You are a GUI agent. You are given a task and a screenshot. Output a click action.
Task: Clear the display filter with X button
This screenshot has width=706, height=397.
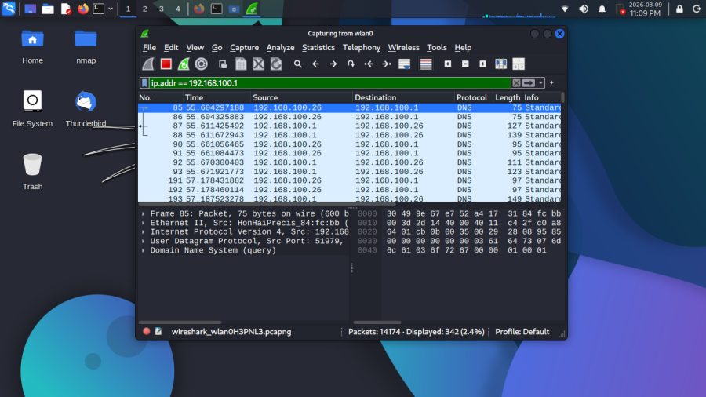click(x=516, y=82)
